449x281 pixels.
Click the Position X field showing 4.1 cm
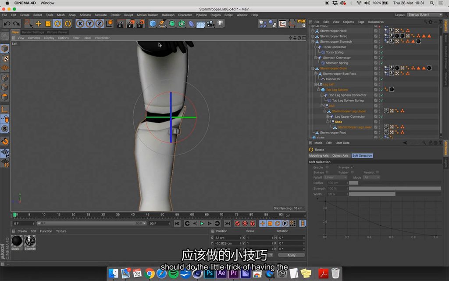click(x=228, y=238)
